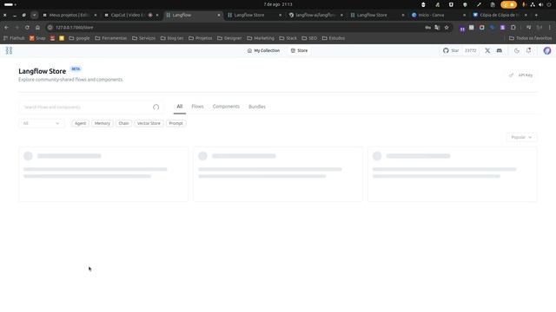Open a new browser tab

coord(536,15)
